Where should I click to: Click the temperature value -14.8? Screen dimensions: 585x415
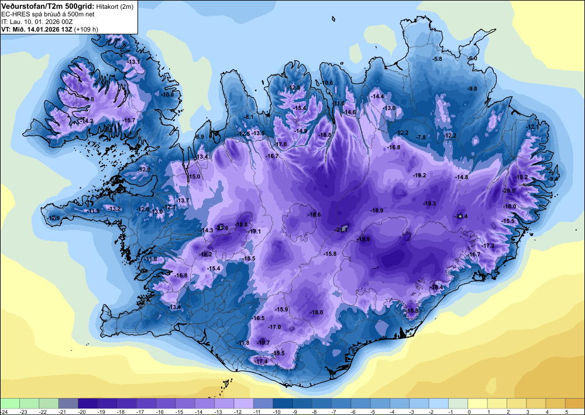point(462,177)
